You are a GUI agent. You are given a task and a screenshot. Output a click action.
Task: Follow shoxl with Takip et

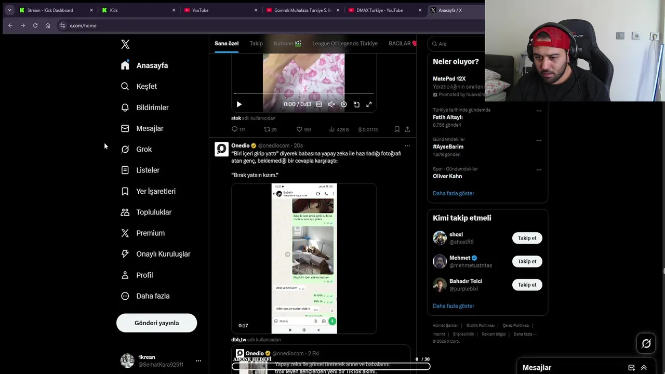527,238
